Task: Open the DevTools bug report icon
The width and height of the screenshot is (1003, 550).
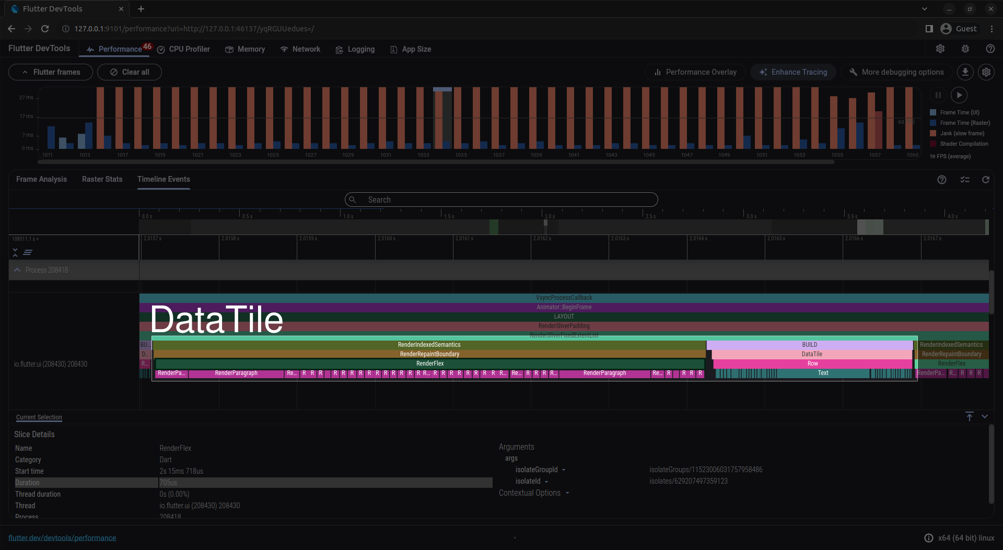Action: click(x=965, y=49)
